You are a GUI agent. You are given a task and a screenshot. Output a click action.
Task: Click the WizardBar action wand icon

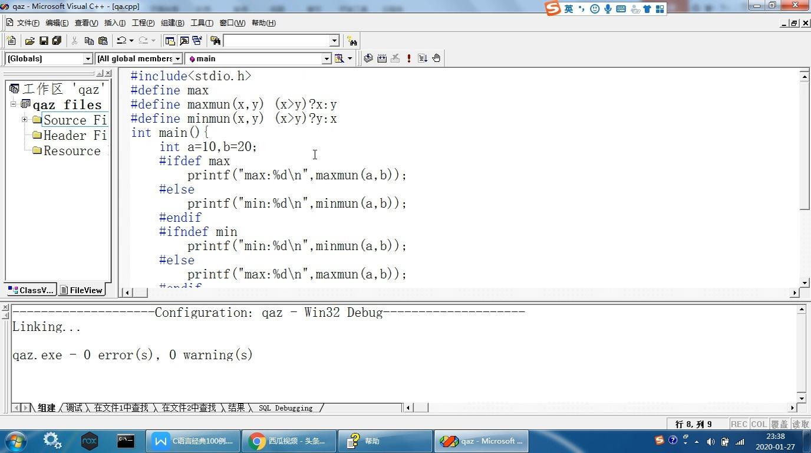(x=339, y=58)
